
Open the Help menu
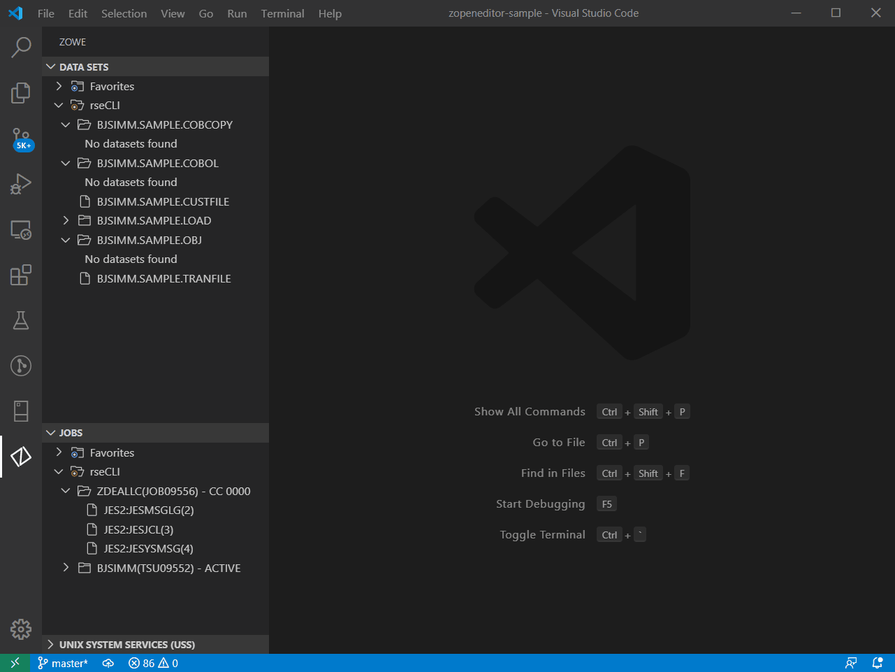(330, 13)
